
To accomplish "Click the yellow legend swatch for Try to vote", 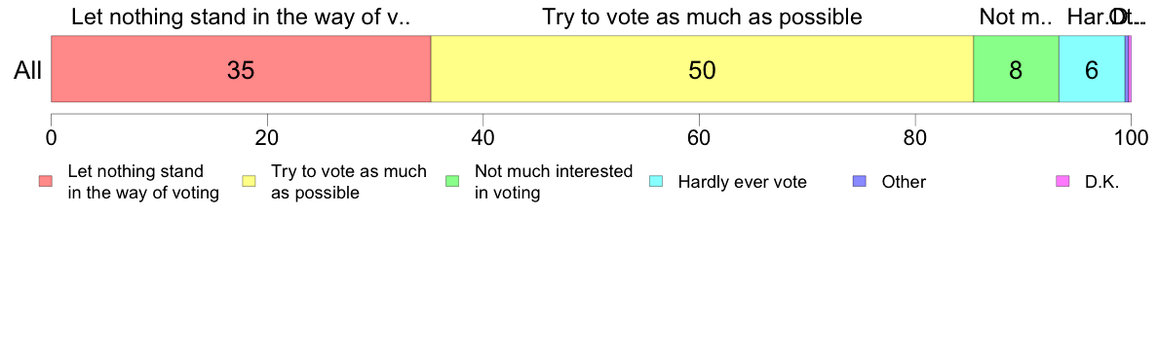I will click(x=249, y=181).
